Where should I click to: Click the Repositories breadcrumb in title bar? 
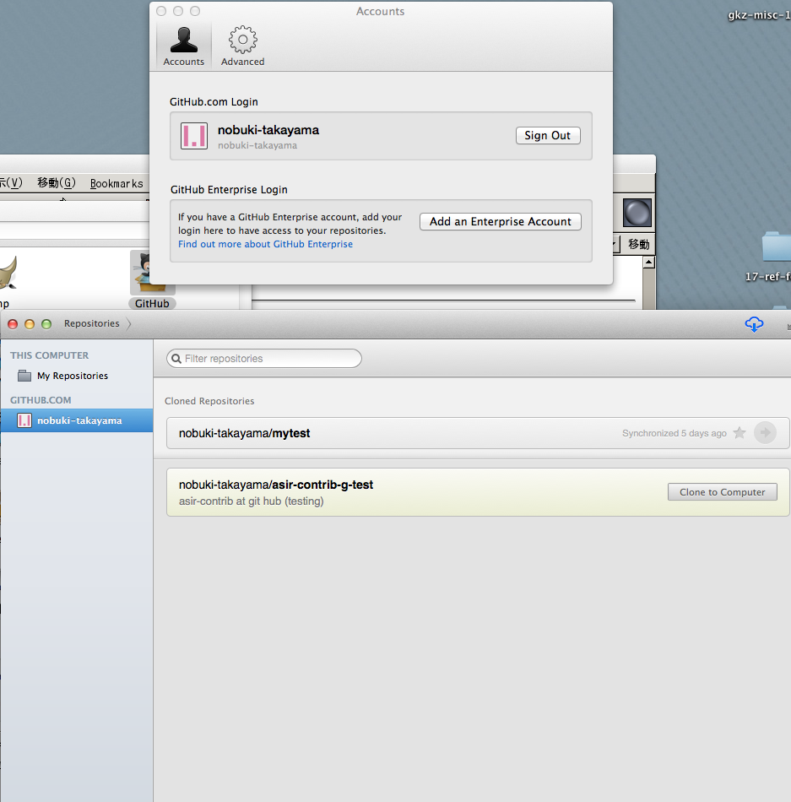point(91,323)
